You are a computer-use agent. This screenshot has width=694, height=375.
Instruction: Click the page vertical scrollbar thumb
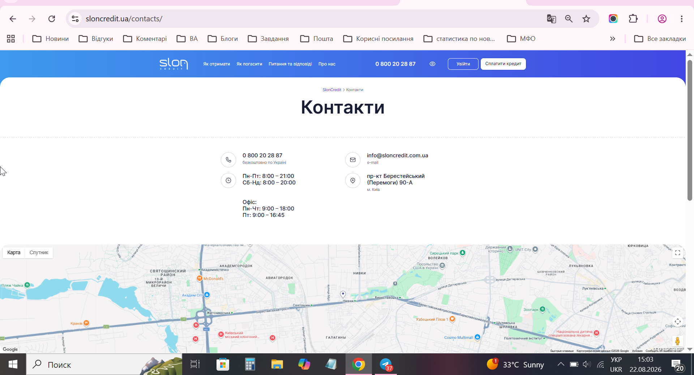[690, 130]
